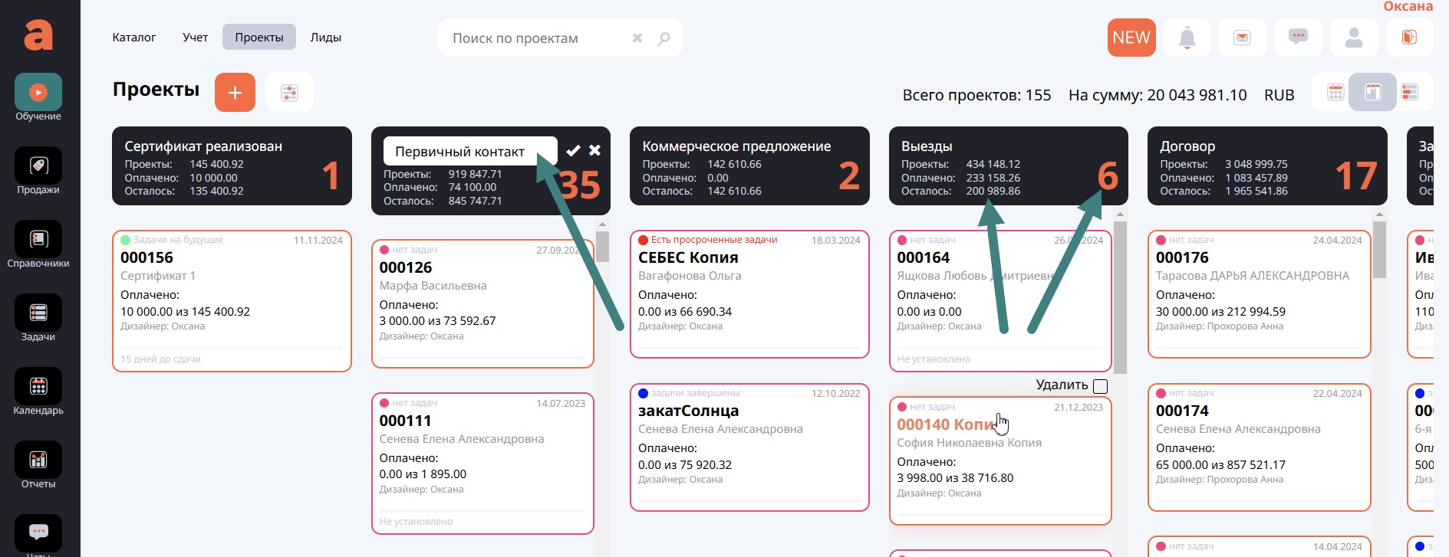Cancel column rename with X icon
Screen dimensions: 1449x557
tap(594, 151)
